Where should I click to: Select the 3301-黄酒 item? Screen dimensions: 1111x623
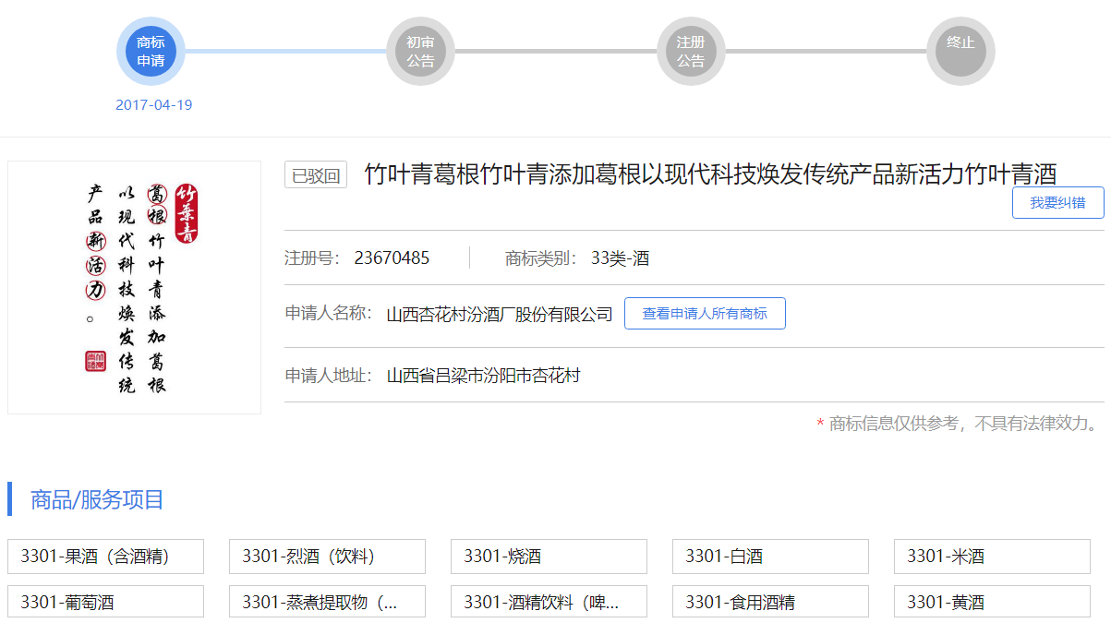click(x=992, y=602)
